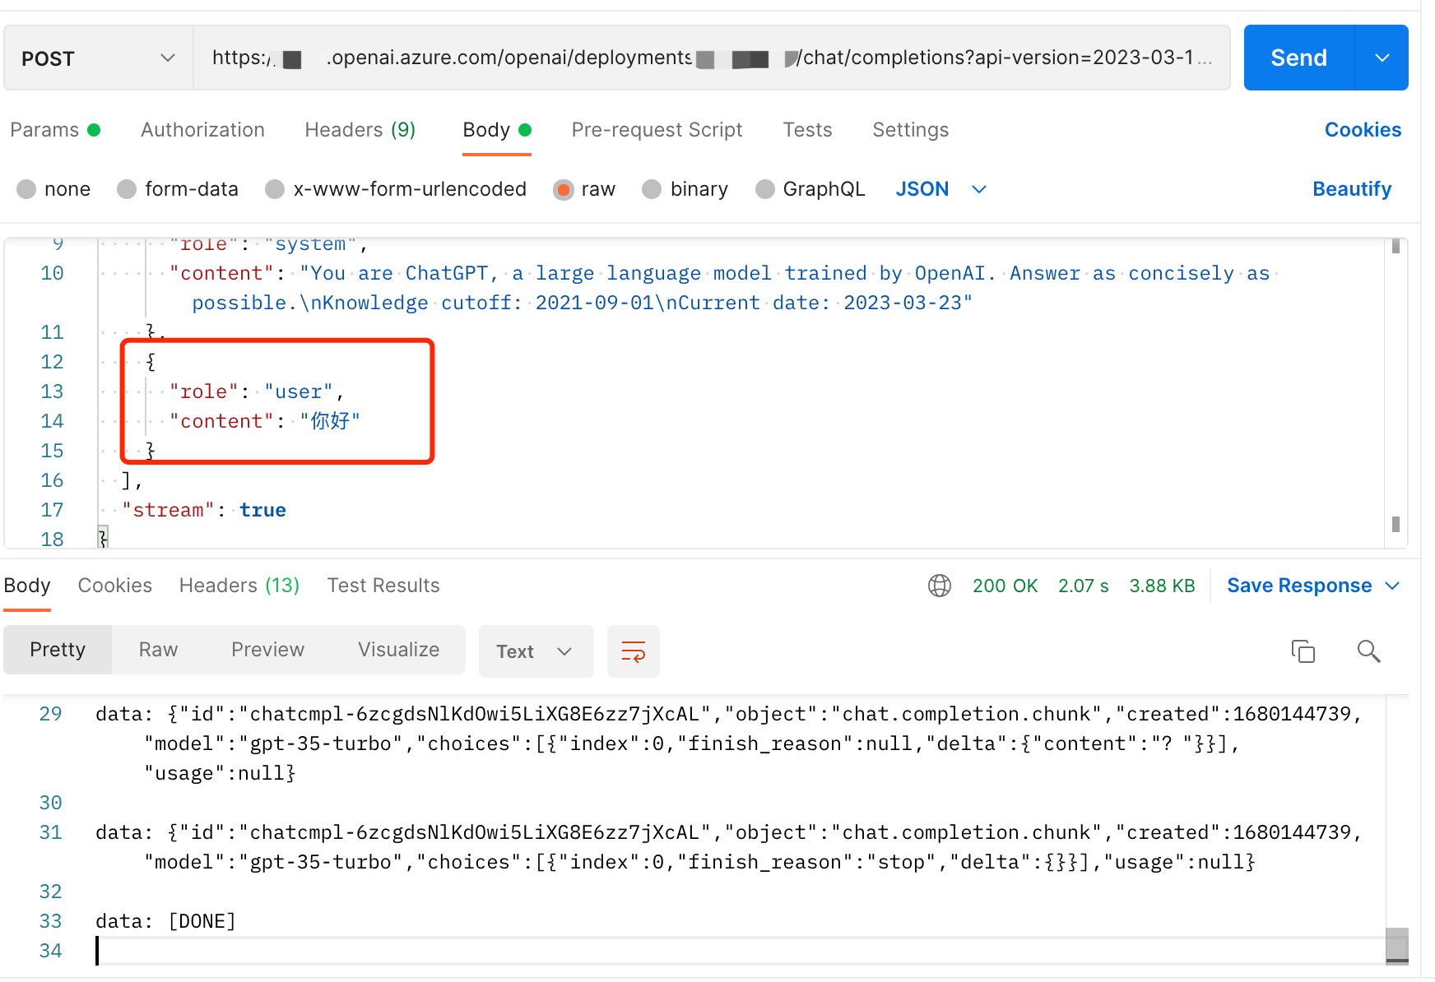Open the request Headers (9) tab
Viewport: 1435px width, 982px height.
[360, 130]
